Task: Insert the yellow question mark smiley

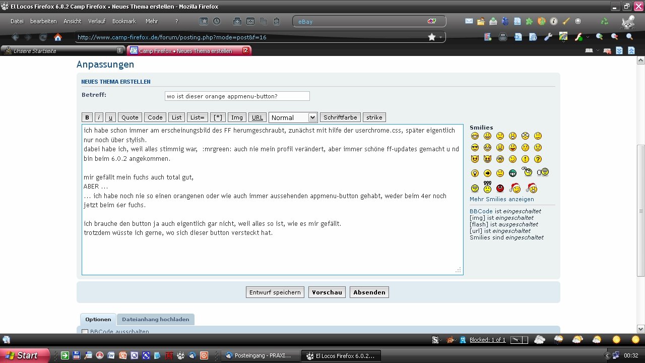Action: click(538, 159)
